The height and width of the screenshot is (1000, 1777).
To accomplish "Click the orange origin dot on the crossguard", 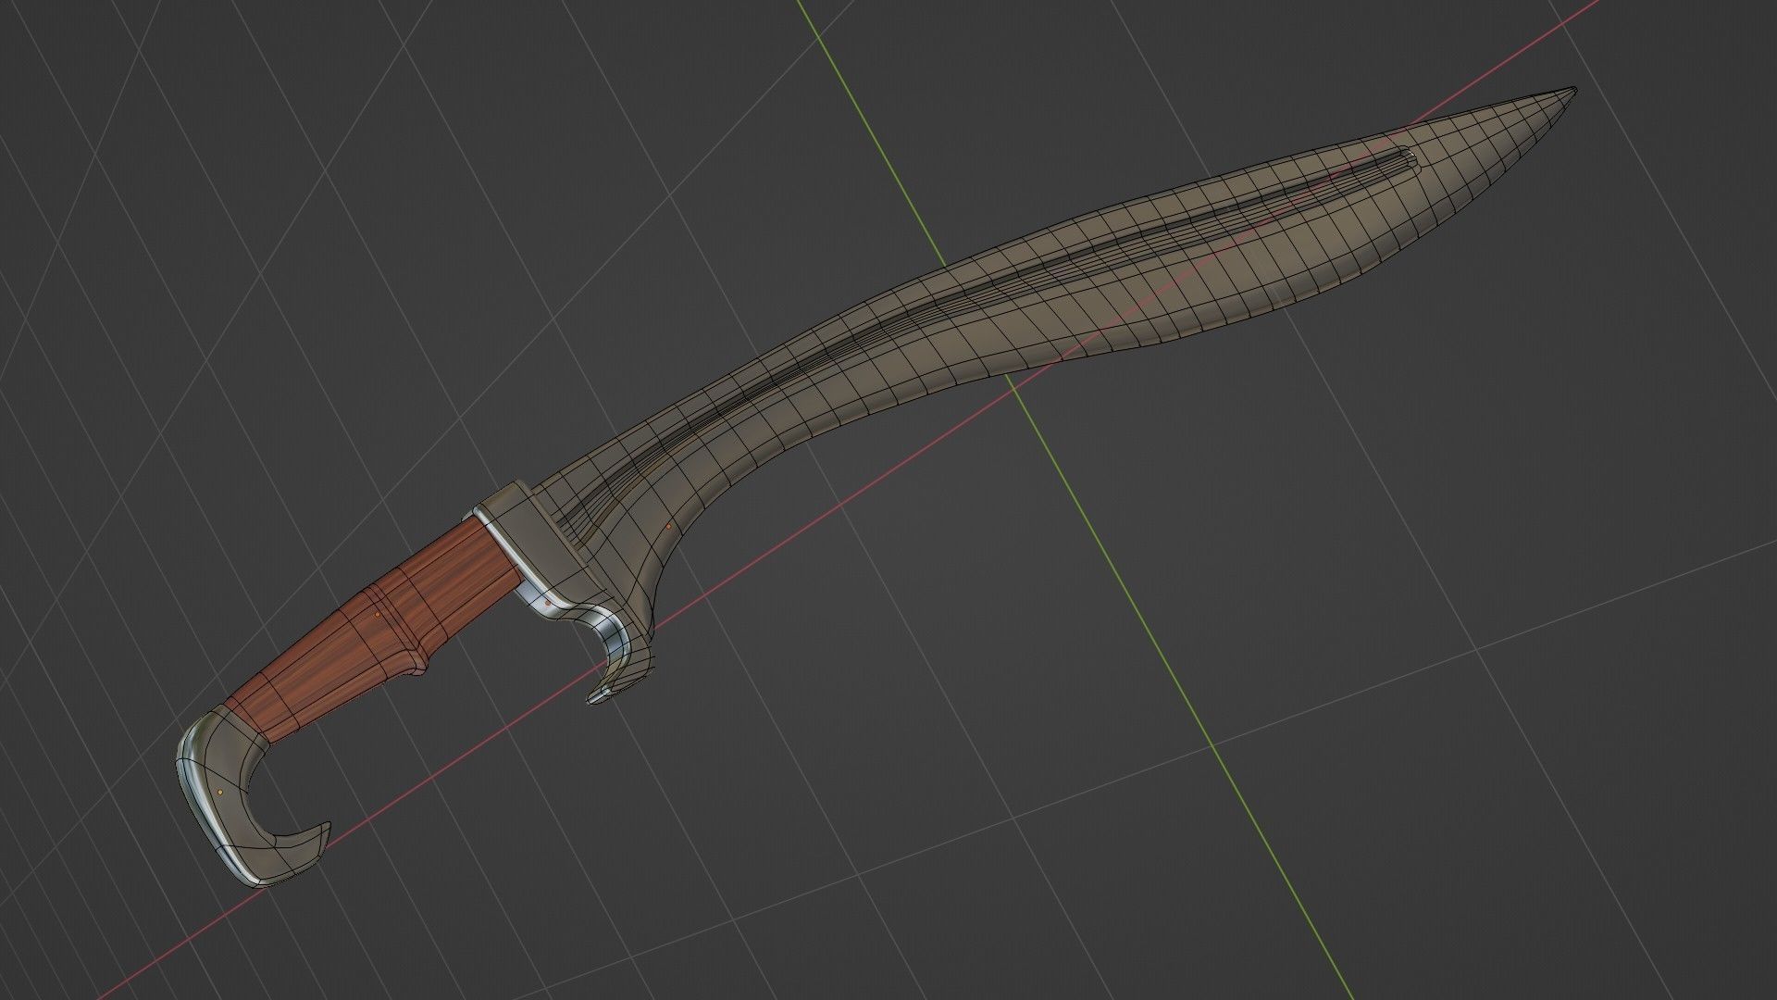I will point(548,603).
